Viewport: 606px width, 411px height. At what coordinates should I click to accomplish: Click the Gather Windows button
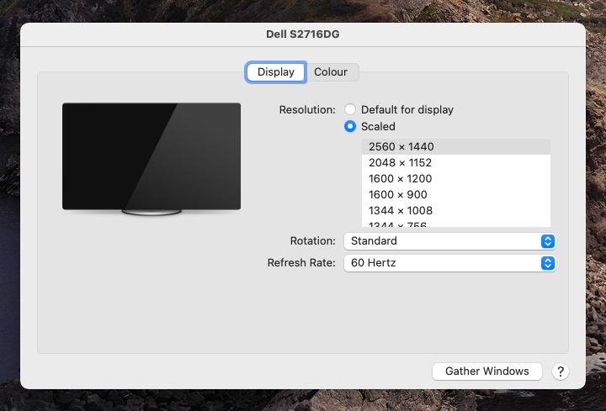point(487,371)
